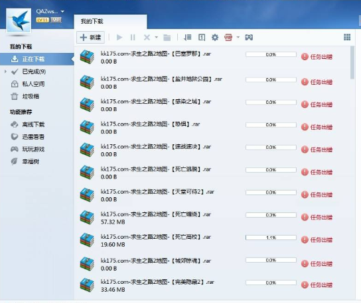361x303 pixels.
Task: Start selected download with play icon
Action: (x=119, y=38)
